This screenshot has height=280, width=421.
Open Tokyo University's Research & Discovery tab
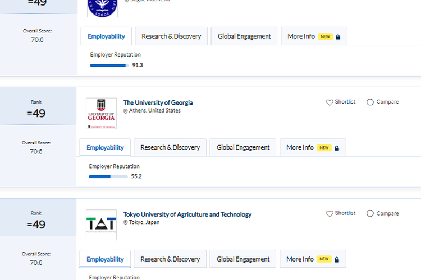click(170, 259)
